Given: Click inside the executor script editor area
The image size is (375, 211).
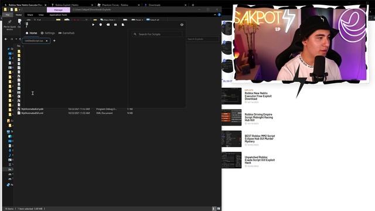Looking at the screenshot, I should [x=76, y=76].
